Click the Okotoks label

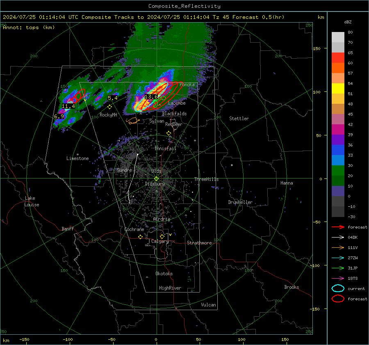[x=164, y=274]
